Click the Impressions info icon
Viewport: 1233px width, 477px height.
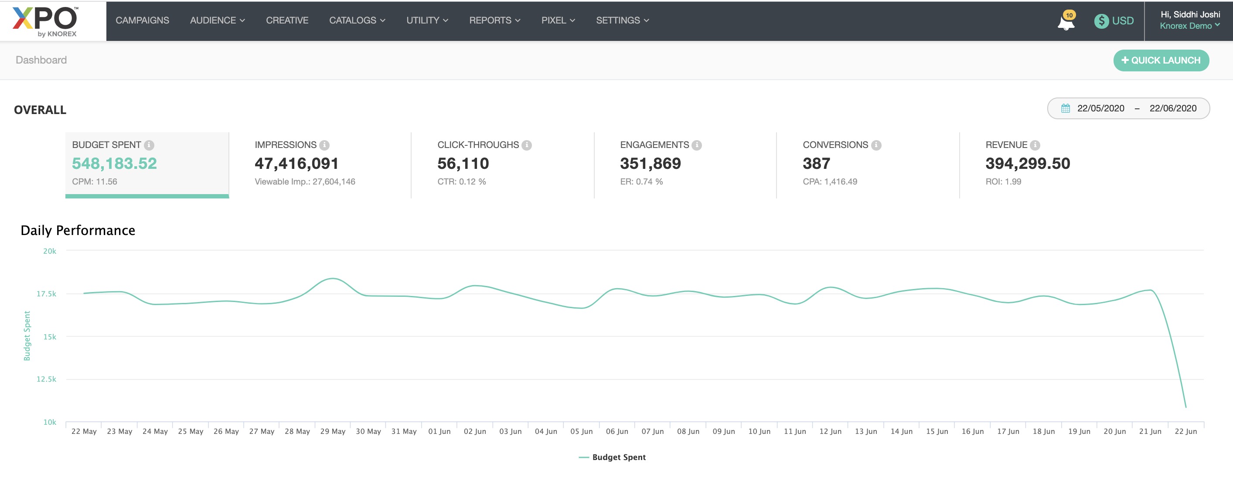(324, 145)
